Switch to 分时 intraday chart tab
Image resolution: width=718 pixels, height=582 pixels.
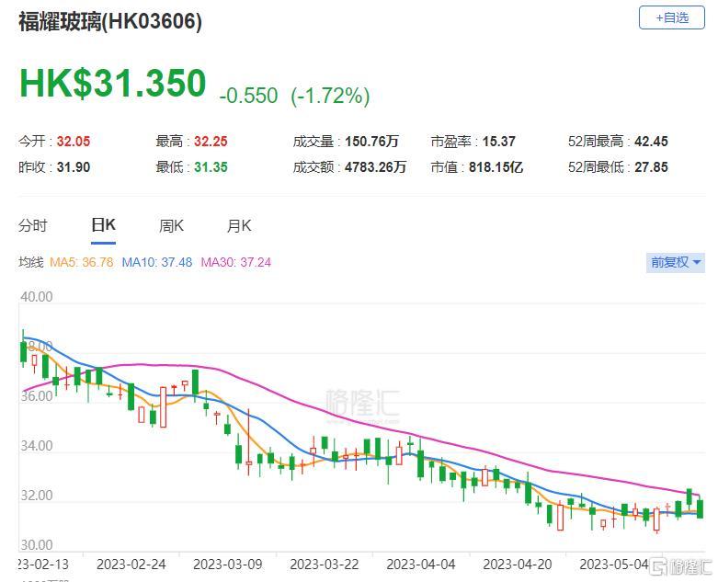coord(32,226)
